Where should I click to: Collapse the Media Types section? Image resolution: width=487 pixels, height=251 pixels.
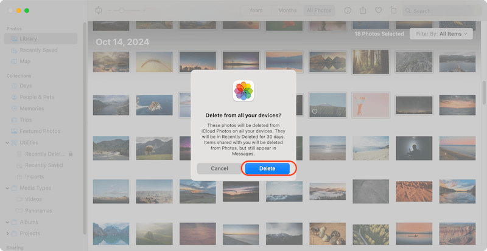pos(7,188)
